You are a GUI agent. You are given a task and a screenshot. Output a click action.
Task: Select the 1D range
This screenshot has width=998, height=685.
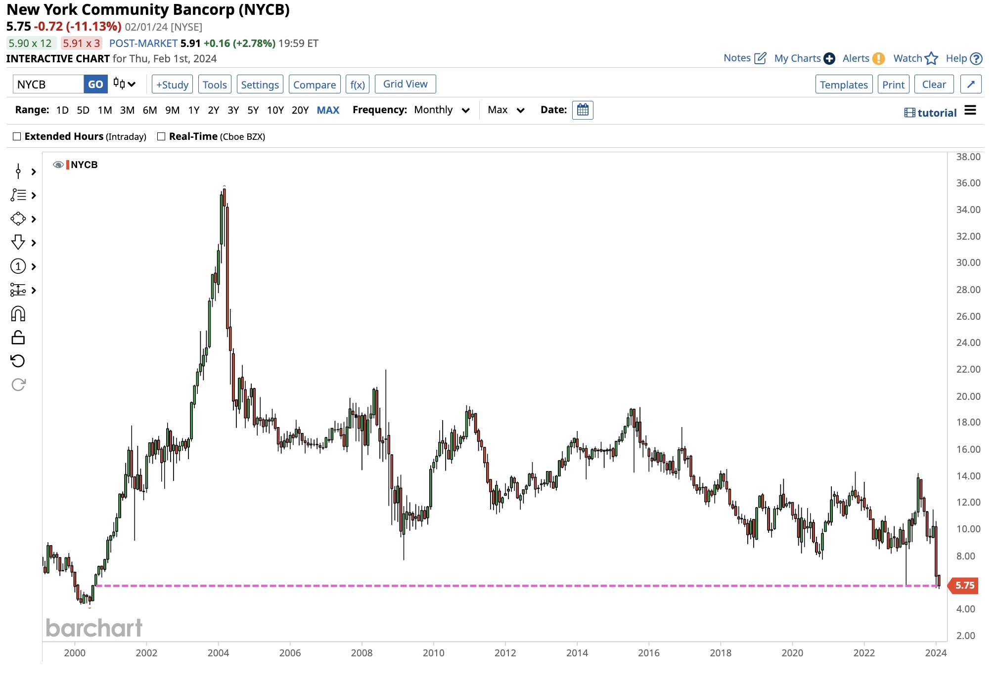click(x=62, y=110)
